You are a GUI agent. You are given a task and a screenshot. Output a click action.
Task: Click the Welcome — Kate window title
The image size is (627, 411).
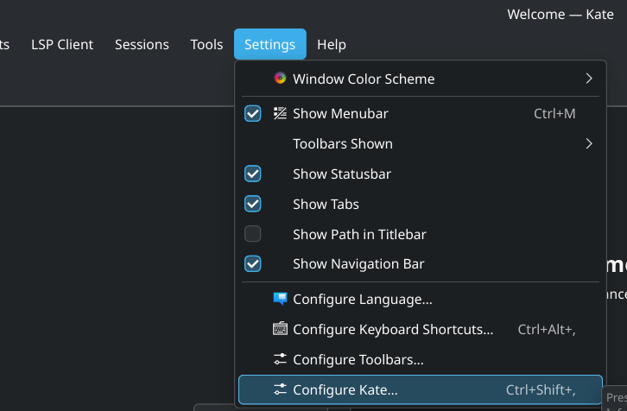coord(560,15)
